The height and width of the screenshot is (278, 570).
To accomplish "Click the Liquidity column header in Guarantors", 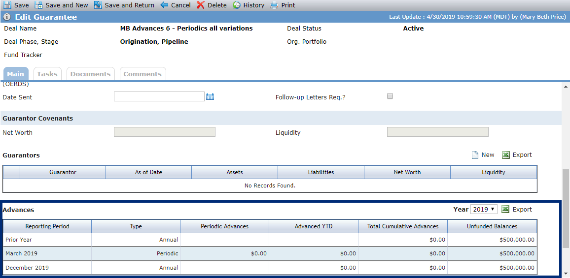I will (493, 172).
